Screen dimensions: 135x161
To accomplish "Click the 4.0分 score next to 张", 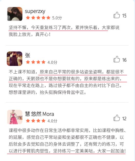I will [52, 62].
